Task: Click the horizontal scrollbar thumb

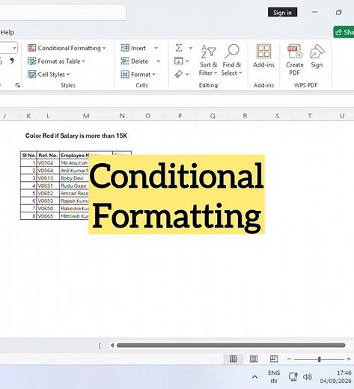Action: [231, 346]
